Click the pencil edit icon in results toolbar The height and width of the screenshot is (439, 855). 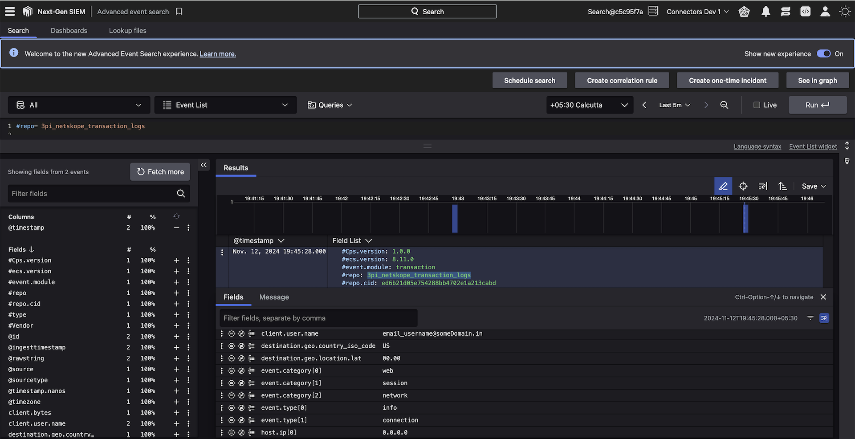tap(723, 186)
